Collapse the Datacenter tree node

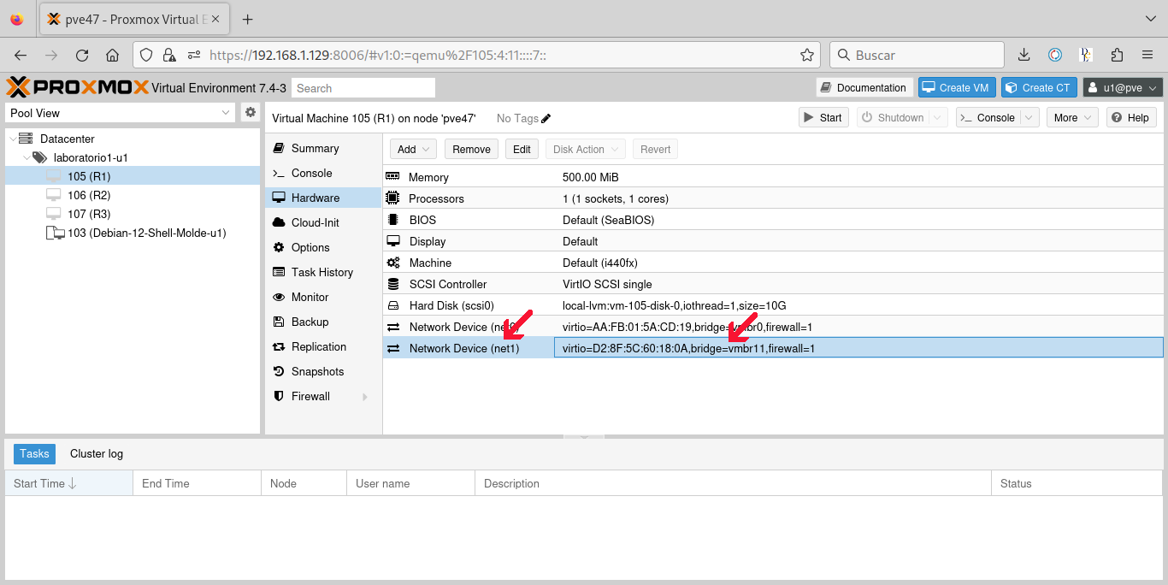(12, 139)
